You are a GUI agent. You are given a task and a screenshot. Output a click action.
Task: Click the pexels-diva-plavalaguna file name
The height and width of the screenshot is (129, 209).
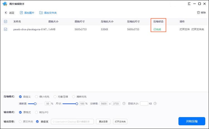point(31,29)
